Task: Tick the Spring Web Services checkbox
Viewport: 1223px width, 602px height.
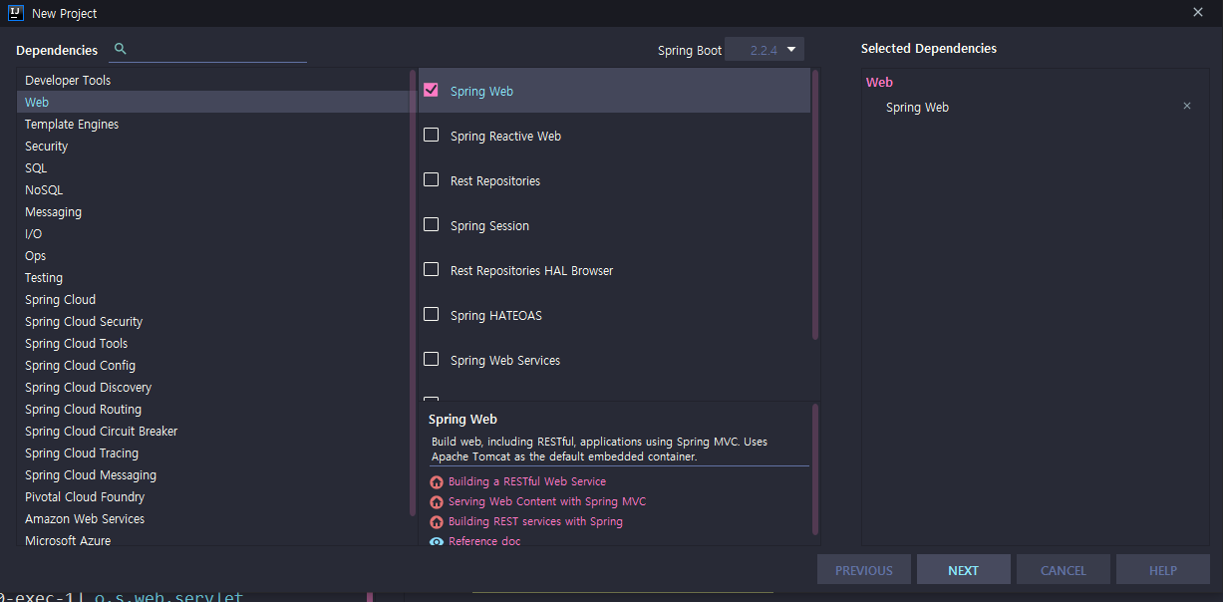Action: [431, 359]
